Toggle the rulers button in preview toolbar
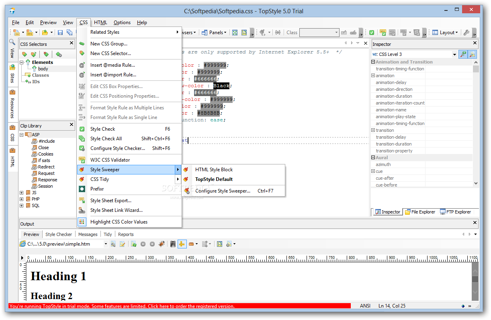 [x=182, y=244]
